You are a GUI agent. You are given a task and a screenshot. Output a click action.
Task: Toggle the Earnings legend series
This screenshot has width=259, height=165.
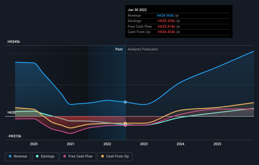point(45,156)
